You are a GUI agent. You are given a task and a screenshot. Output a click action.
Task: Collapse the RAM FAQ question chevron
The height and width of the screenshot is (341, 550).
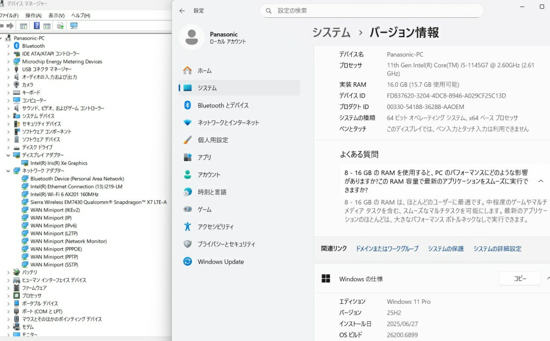coord(541,181)
